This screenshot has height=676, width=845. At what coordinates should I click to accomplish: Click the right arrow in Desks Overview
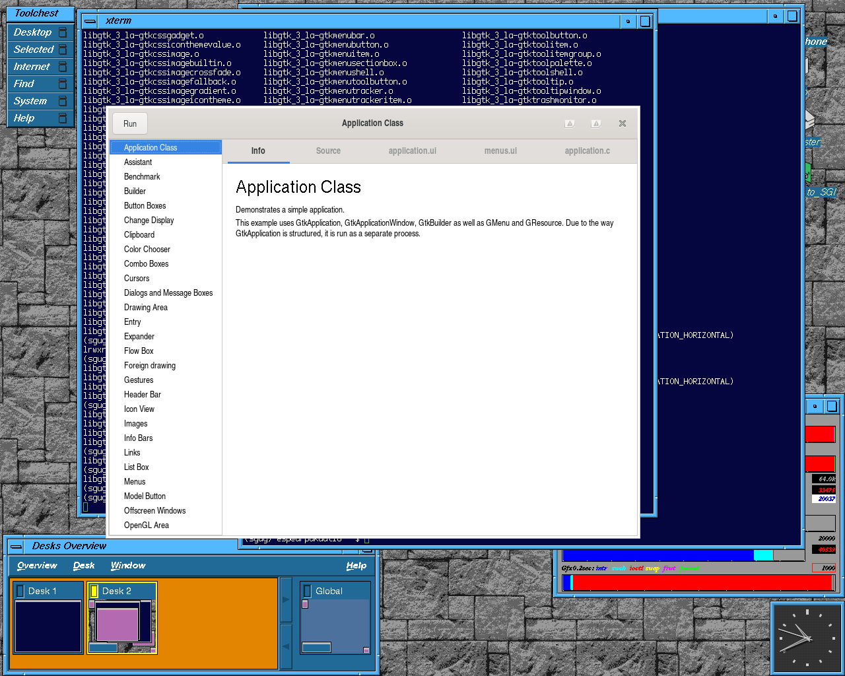pyautogui.click(x=286, y=599)
